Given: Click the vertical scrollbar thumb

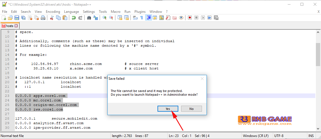Looking at the screenshot, I should coord(318,54).
